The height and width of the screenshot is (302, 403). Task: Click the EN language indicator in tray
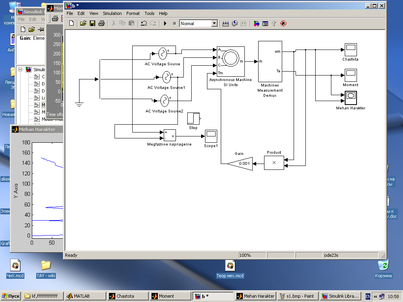[x=368, y=296]
